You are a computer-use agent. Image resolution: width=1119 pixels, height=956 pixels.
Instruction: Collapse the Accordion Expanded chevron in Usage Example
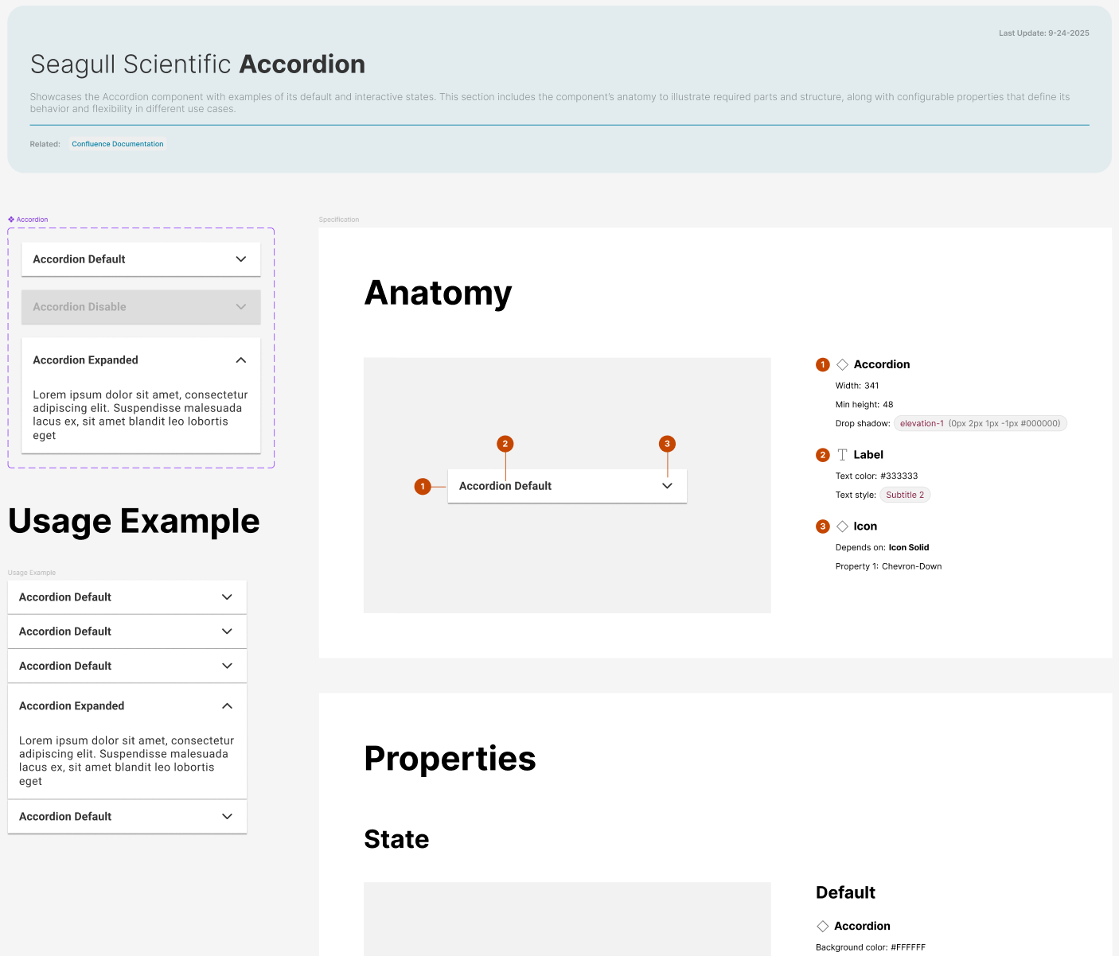coord(227,706)
